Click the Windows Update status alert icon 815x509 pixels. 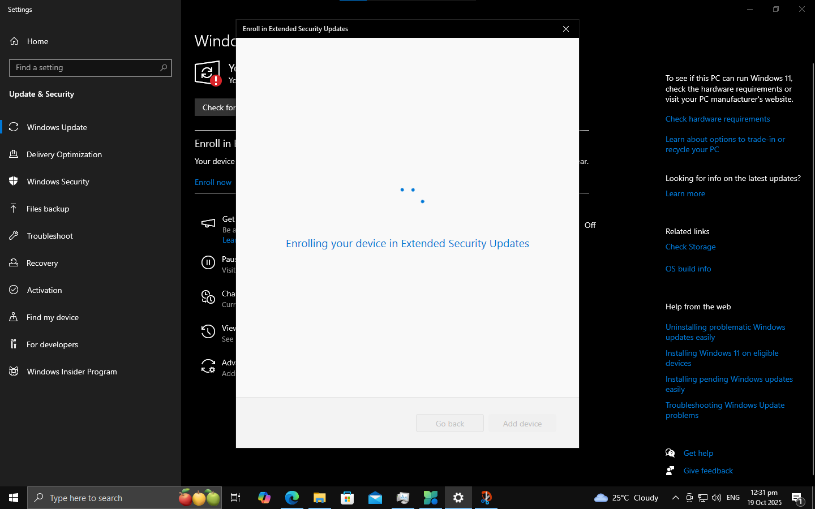[208, 74]
